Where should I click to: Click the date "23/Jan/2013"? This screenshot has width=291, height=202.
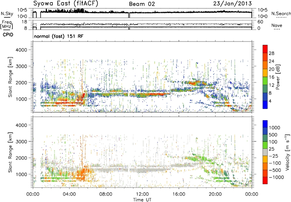coord(232,3)
